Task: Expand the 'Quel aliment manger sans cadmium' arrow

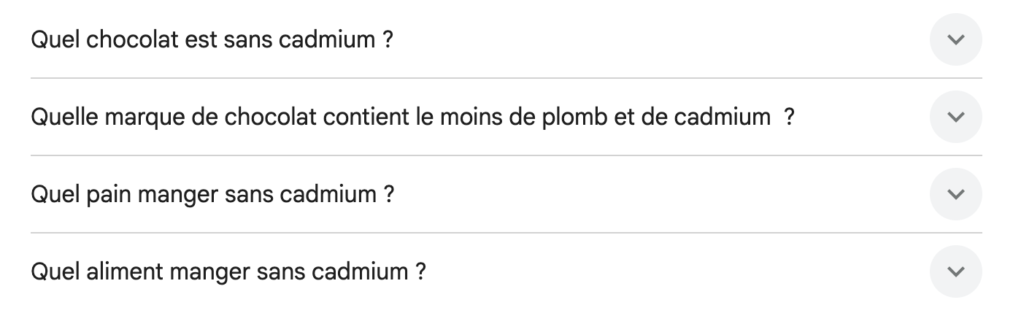Action: tap(955, 271)
